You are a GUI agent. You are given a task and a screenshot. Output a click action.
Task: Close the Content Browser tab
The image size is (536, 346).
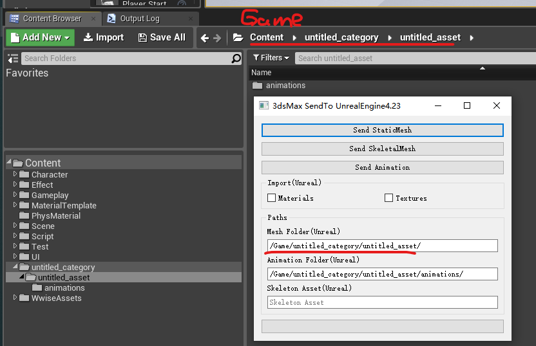[x=93, y=19]
